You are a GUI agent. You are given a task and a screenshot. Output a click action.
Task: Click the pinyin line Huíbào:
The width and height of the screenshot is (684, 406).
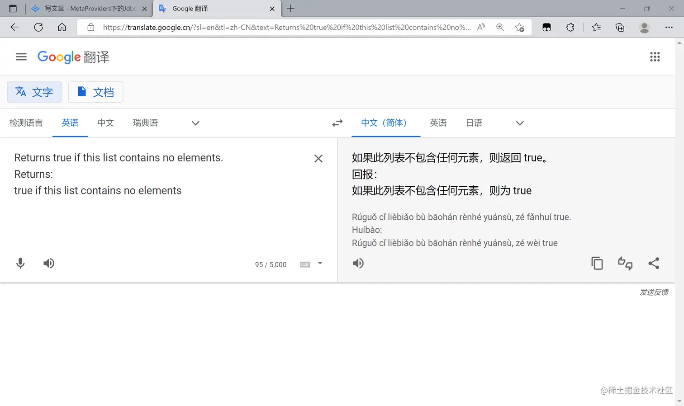click(x=367, y=230)
